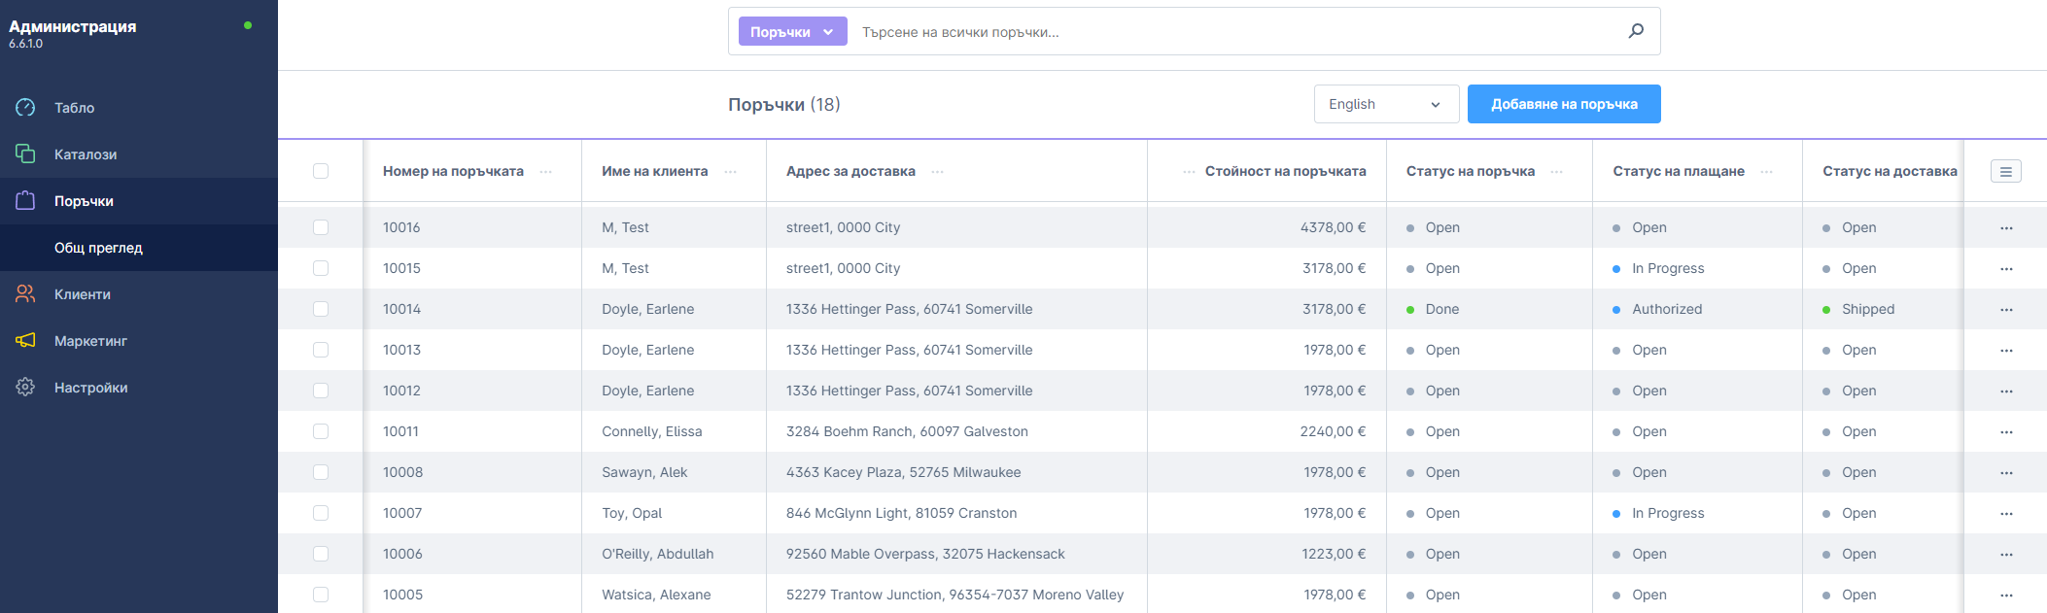2047x613 pixels.
Task: Toggle the select-all orders checkbox
Action: [321, 171]
